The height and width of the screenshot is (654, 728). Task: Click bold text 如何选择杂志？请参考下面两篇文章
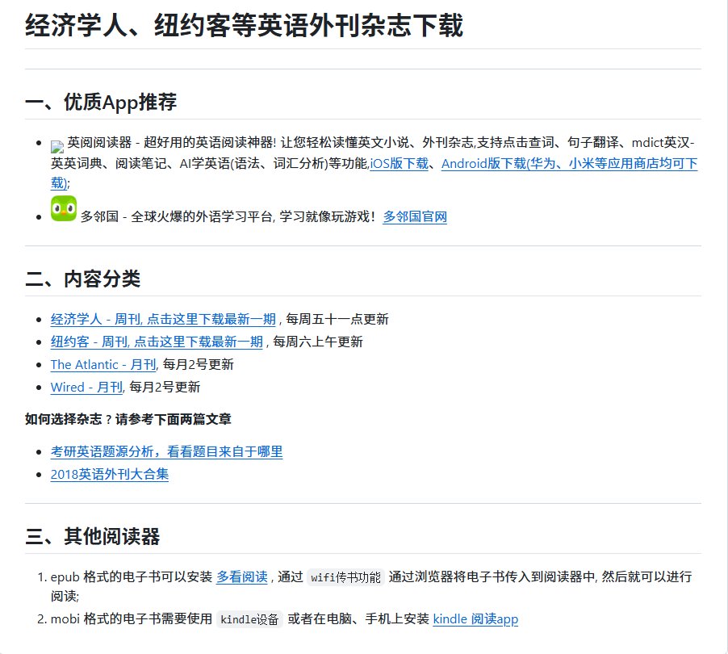pyautogui.click(x=128, y=419)
